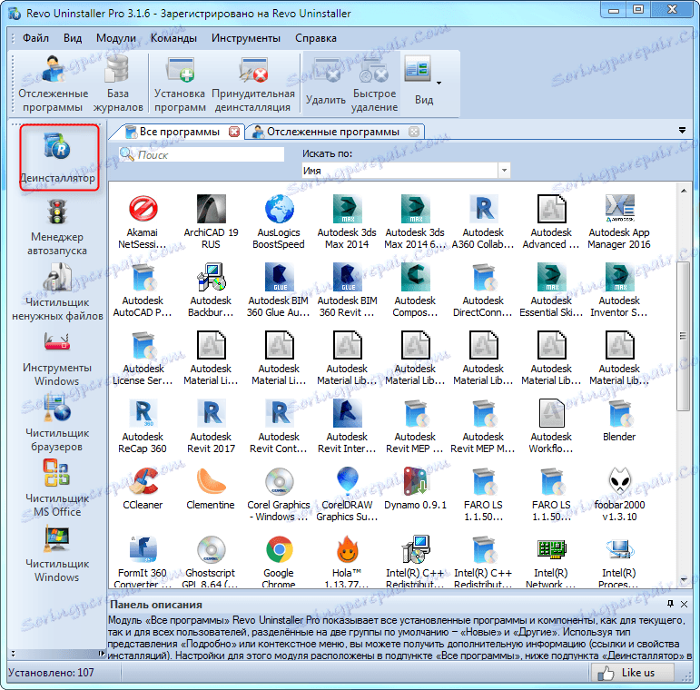Open the Команды menu
The width and height of the screenshot is (700, 690).
(173, 38)
